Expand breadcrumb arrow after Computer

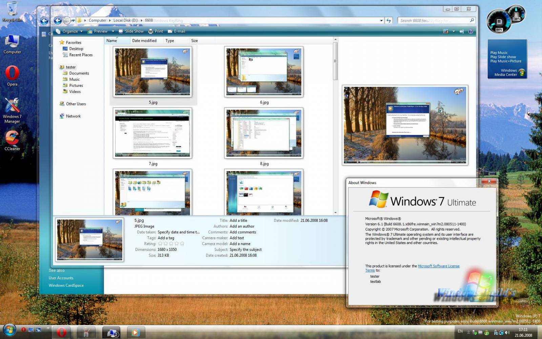pyautogui.click(x=110, y=20)
